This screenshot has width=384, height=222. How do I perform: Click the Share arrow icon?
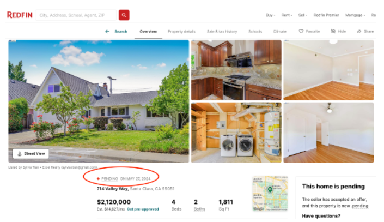pyautogui.click(x=359, y=31)
